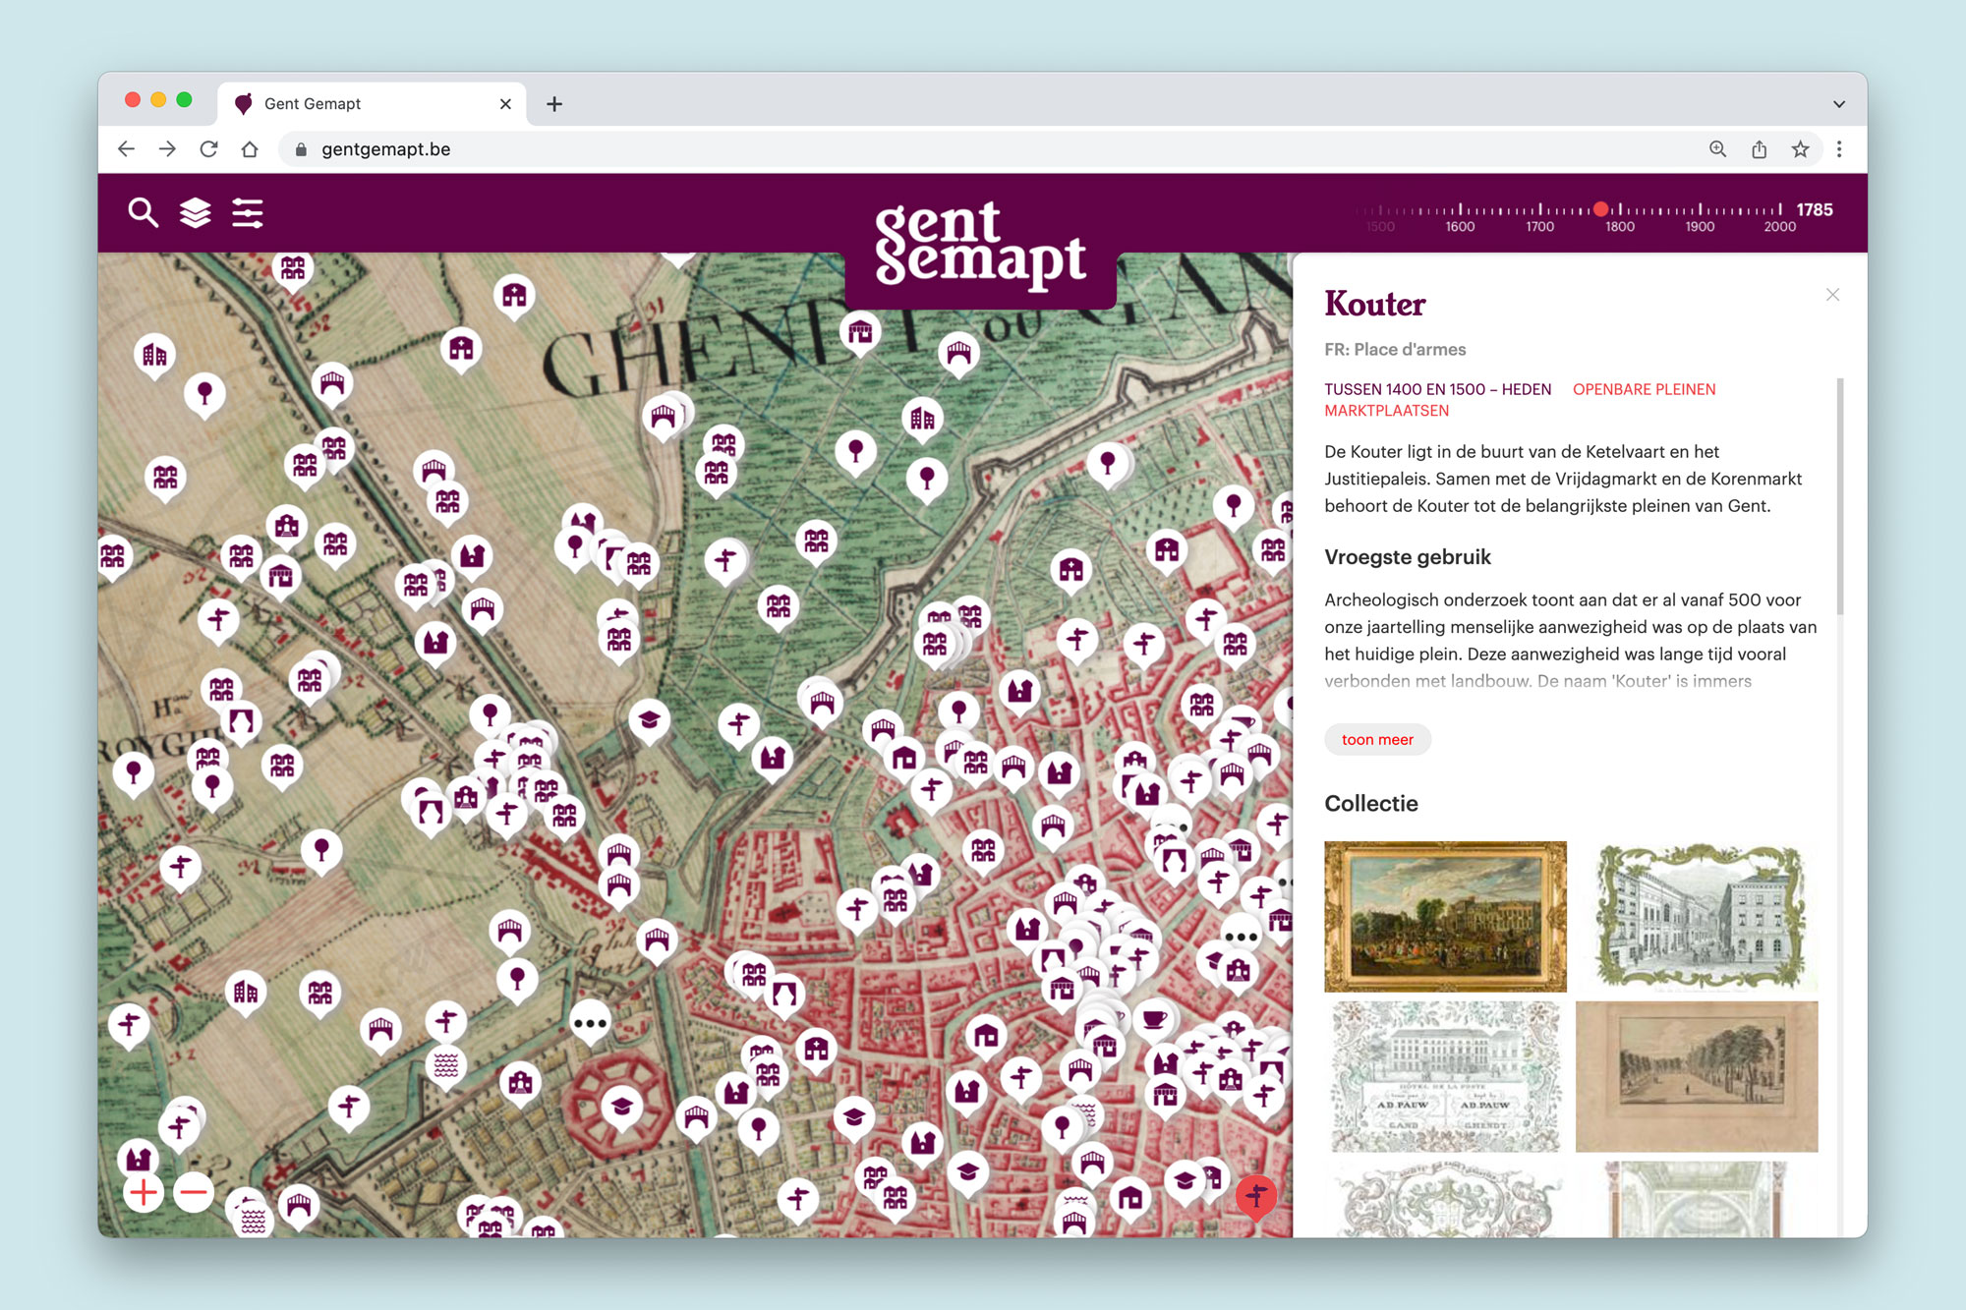Bookmark the page with the star icon
The height and width of the screenshot is (1310, 1966).
(1800, 149)
